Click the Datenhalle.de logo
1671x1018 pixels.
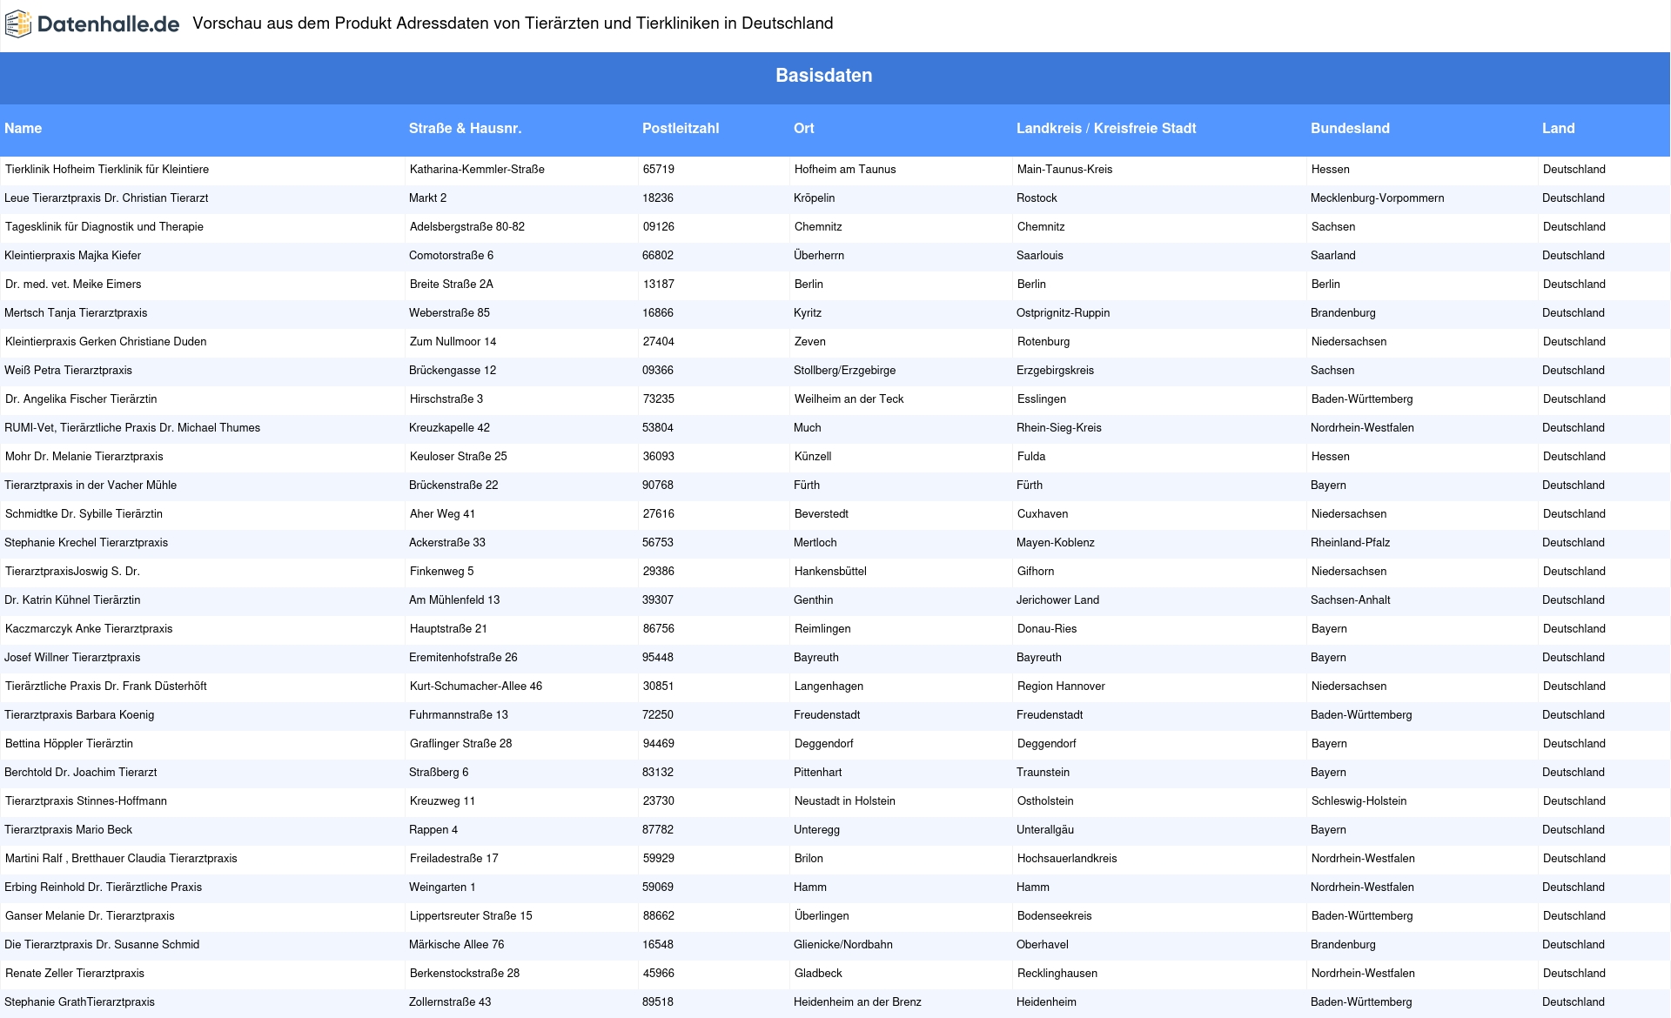coord(92,24)
